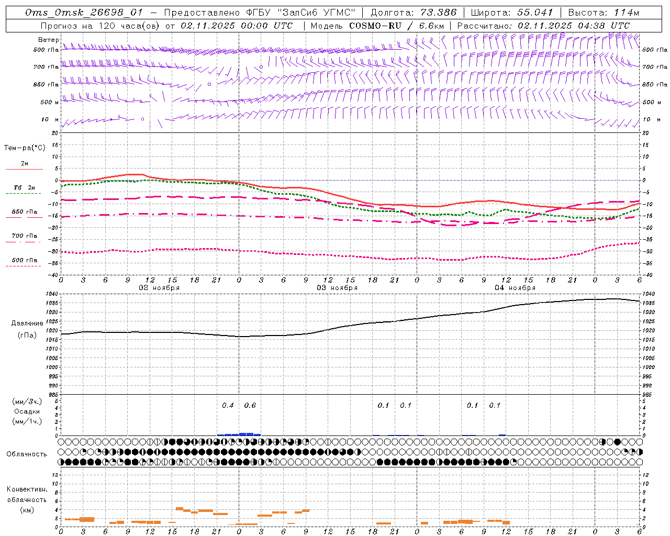Image resolution: width=670 pixels, height=536 pixels.
Task: Click the Долгота: 73.386 header field
Action: pyautogui.click(x=414, y=13)
